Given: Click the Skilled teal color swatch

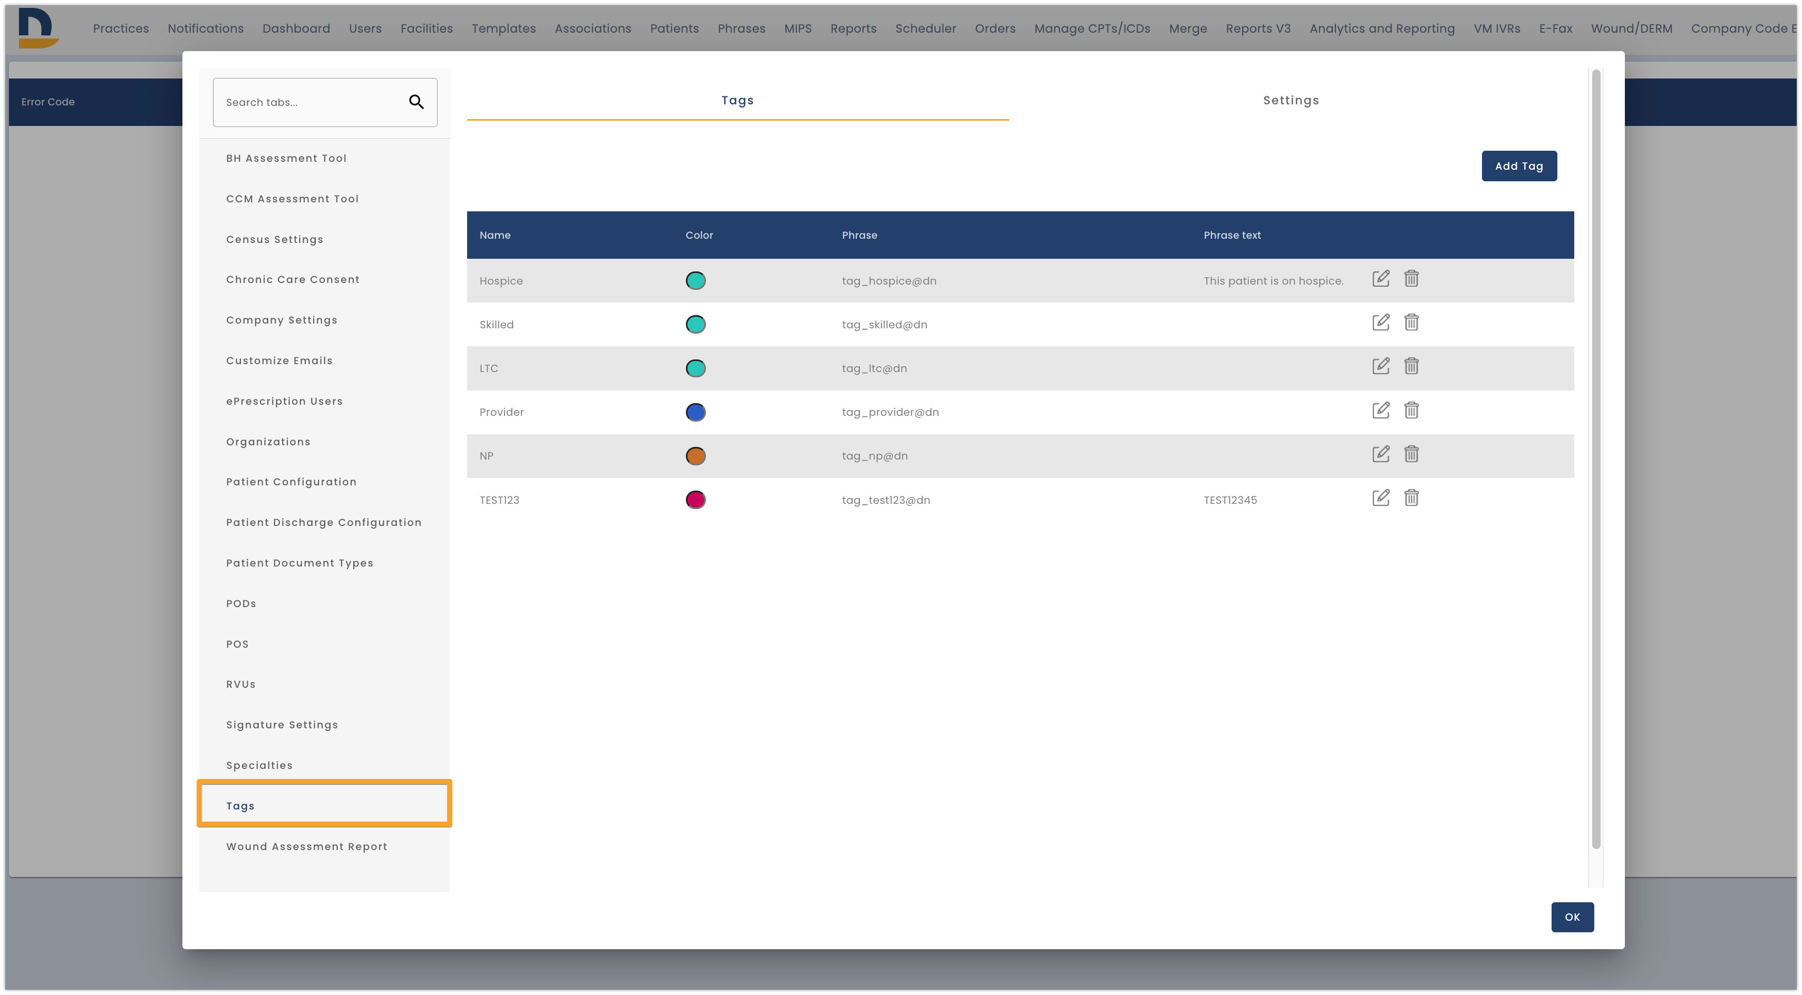Looking at the screenshot, I should (695, 325).
